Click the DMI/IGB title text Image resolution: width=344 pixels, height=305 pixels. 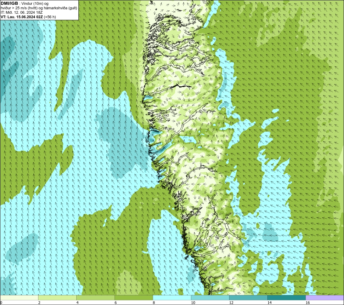pos(9,3)
